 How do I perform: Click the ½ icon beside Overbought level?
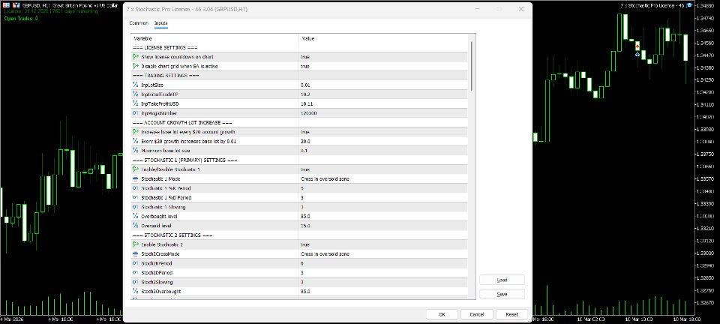(x=136, y=216)
